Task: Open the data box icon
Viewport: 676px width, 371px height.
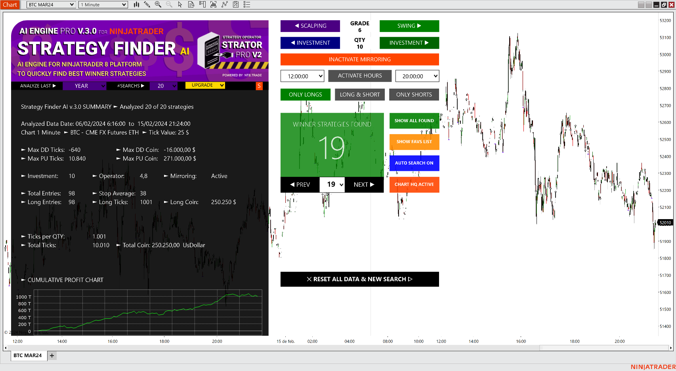Action: [191, 4]
